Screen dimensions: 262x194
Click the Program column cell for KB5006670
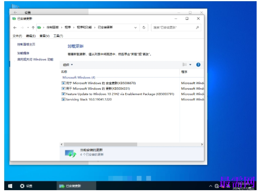tap(193, 83)
